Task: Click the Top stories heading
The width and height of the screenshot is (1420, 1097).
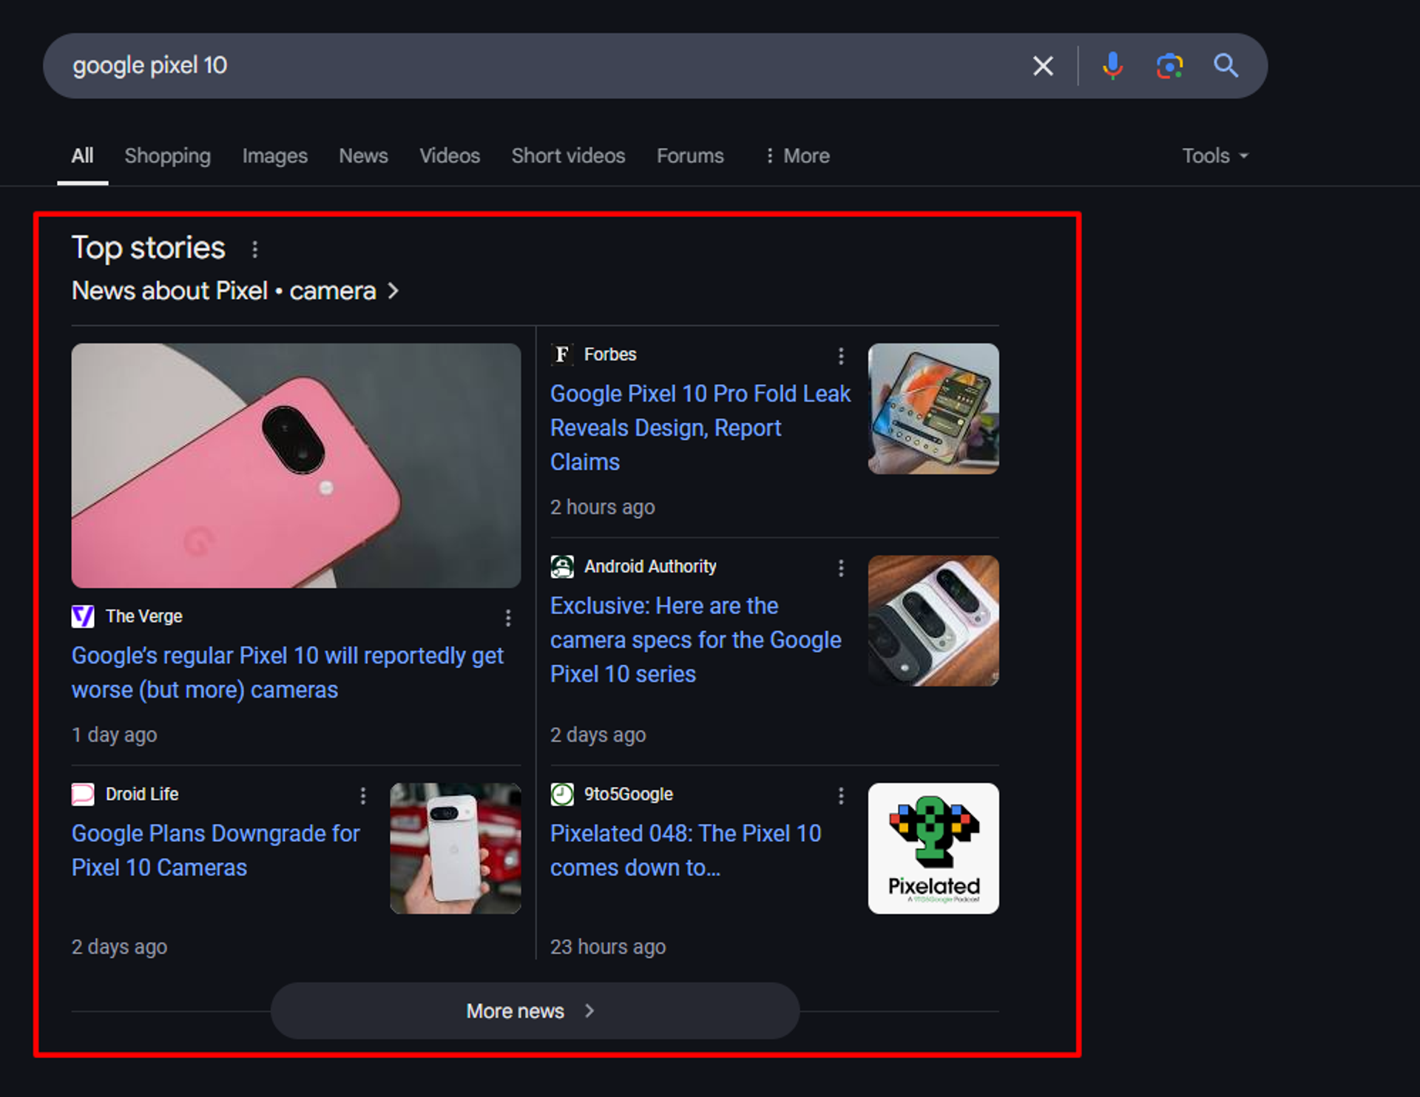Action: click(x=148, y=248)
